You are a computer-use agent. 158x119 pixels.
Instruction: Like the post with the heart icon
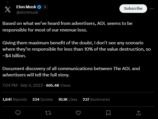pyautogui.click(x=78, y=113)
